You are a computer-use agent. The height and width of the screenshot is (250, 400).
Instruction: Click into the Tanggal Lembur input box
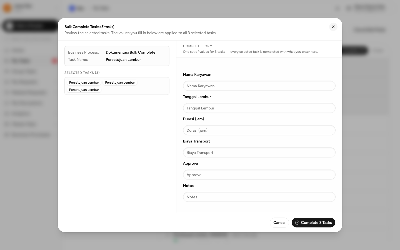259,108
